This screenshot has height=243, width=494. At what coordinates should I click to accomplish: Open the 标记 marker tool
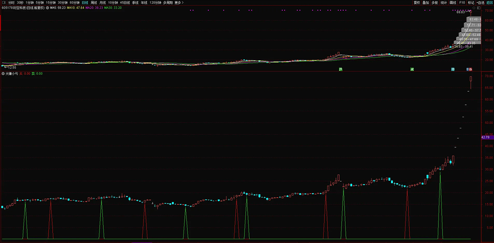(x=471, y=2)
